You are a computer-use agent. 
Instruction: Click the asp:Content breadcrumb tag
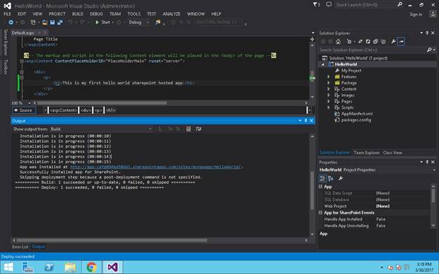coord(63,110)
